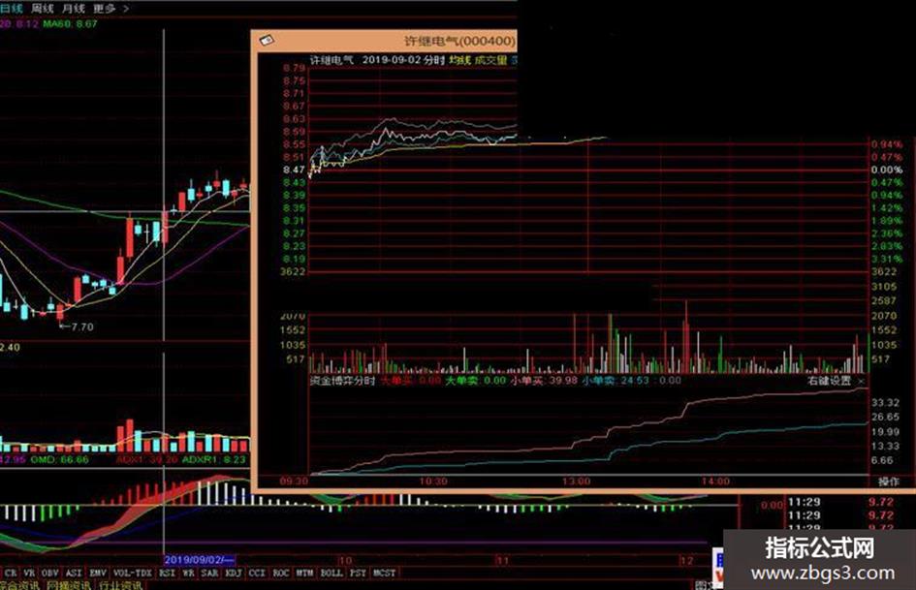Click the arrow next to 更多
916x590 pixels.
[x=126, y=9]
